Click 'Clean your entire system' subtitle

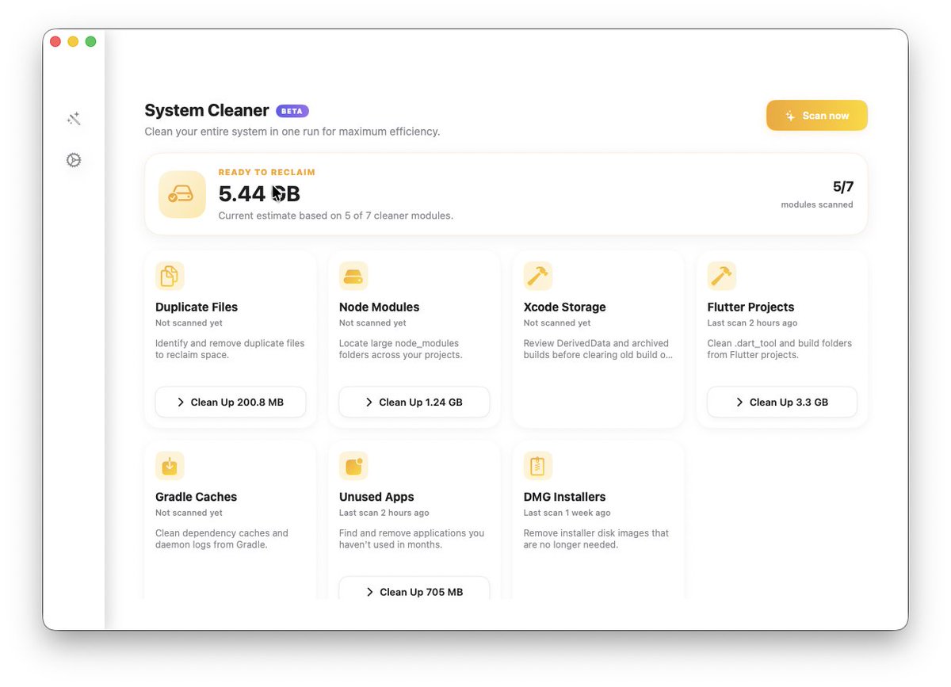click(292, 132)
